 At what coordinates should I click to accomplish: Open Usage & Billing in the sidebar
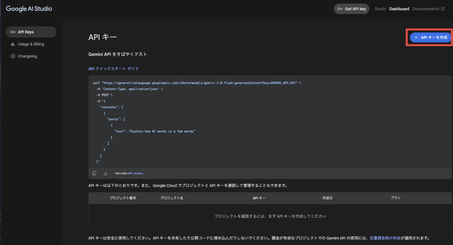point(31,44)
